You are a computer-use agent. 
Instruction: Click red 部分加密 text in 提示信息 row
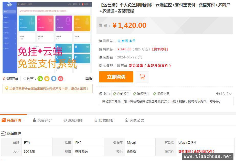pos(150,65)
